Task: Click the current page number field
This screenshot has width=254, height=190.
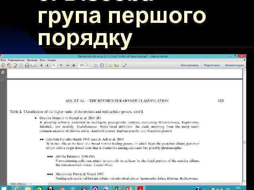Action: coord(54,65)
